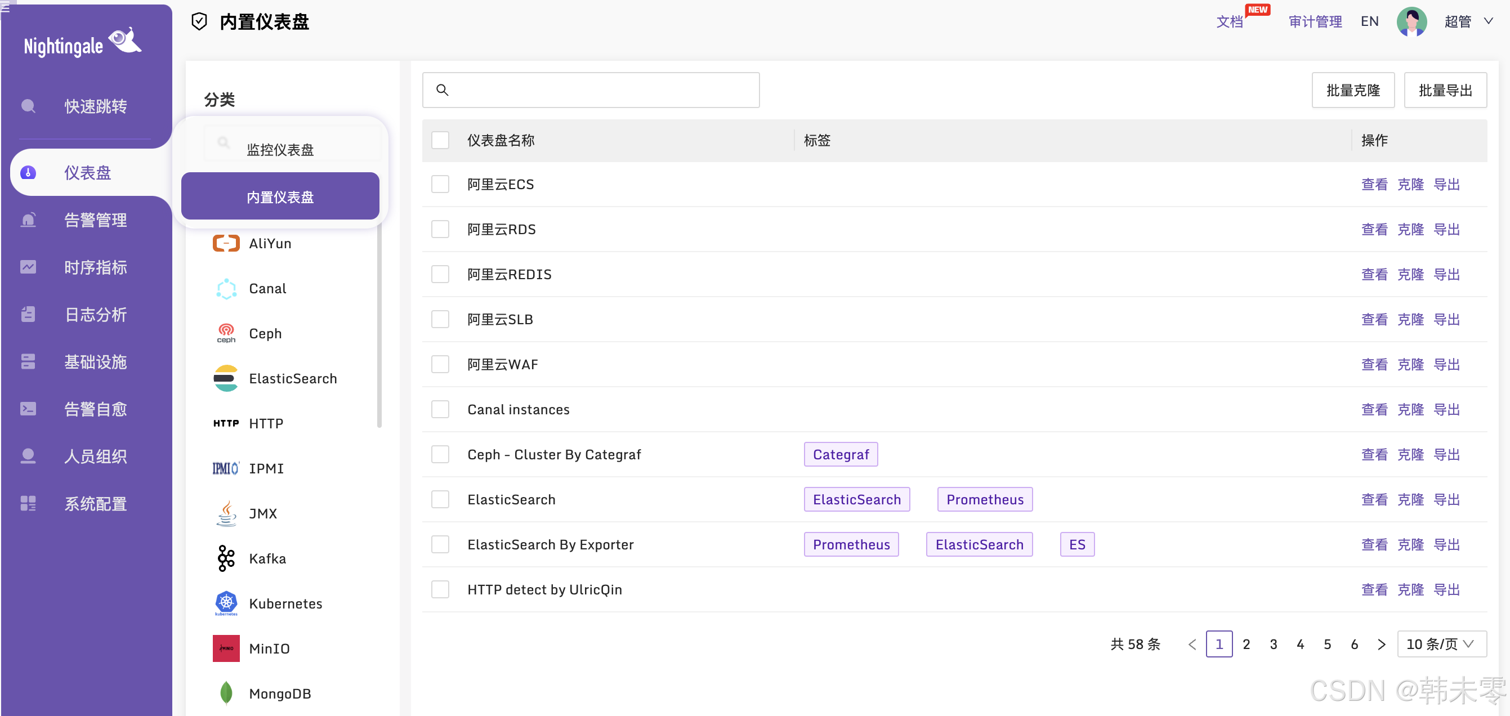Toggle the select-all header checkbox
This screenshot has height=716, width=1510.
440,140
